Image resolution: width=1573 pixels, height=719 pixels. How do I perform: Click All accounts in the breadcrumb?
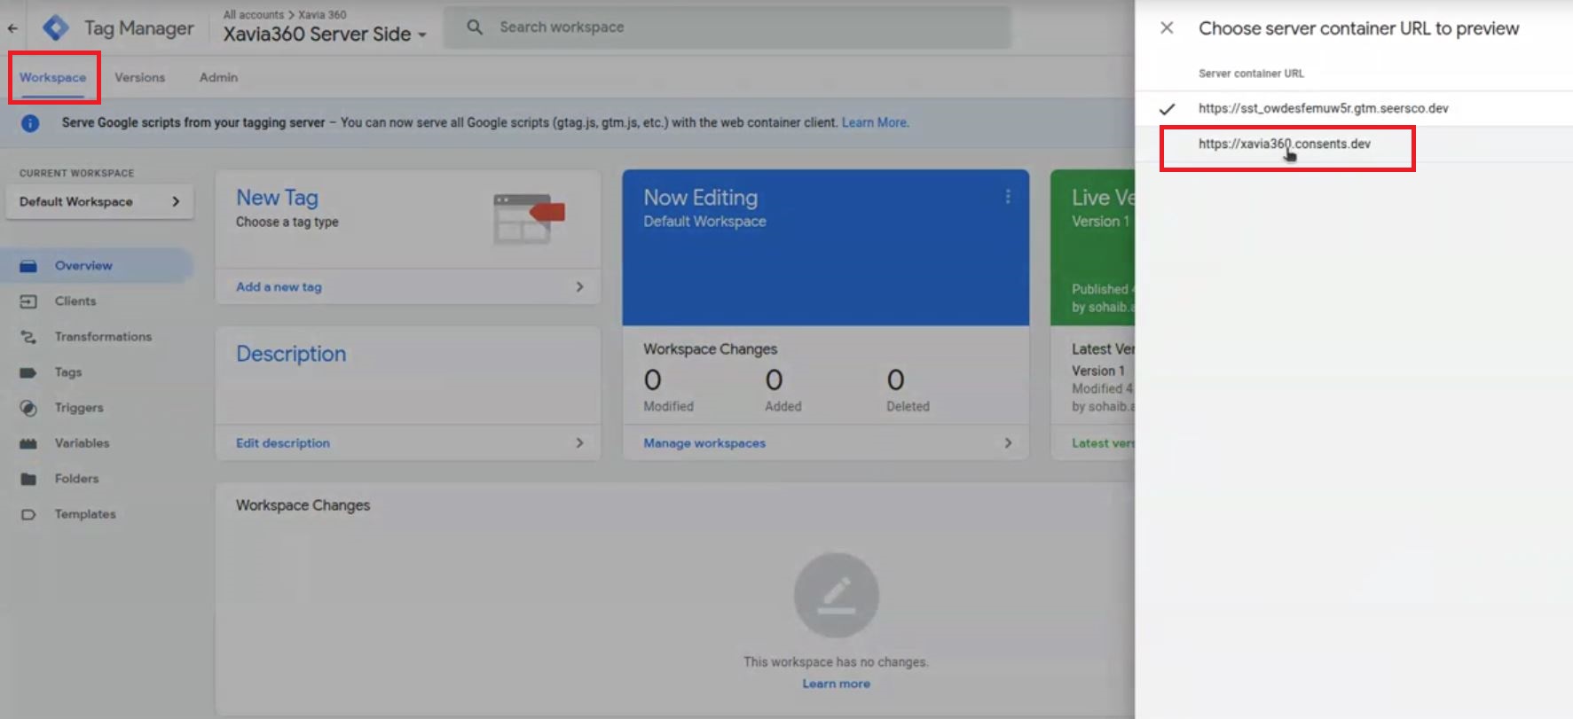coord(254,15)
